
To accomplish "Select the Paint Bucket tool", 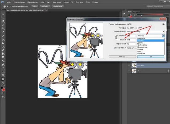I will [3, 54].
